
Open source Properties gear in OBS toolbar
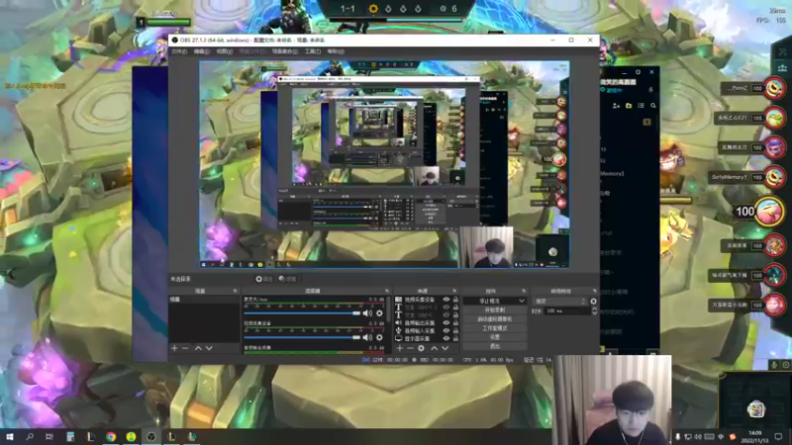(263, 279)
